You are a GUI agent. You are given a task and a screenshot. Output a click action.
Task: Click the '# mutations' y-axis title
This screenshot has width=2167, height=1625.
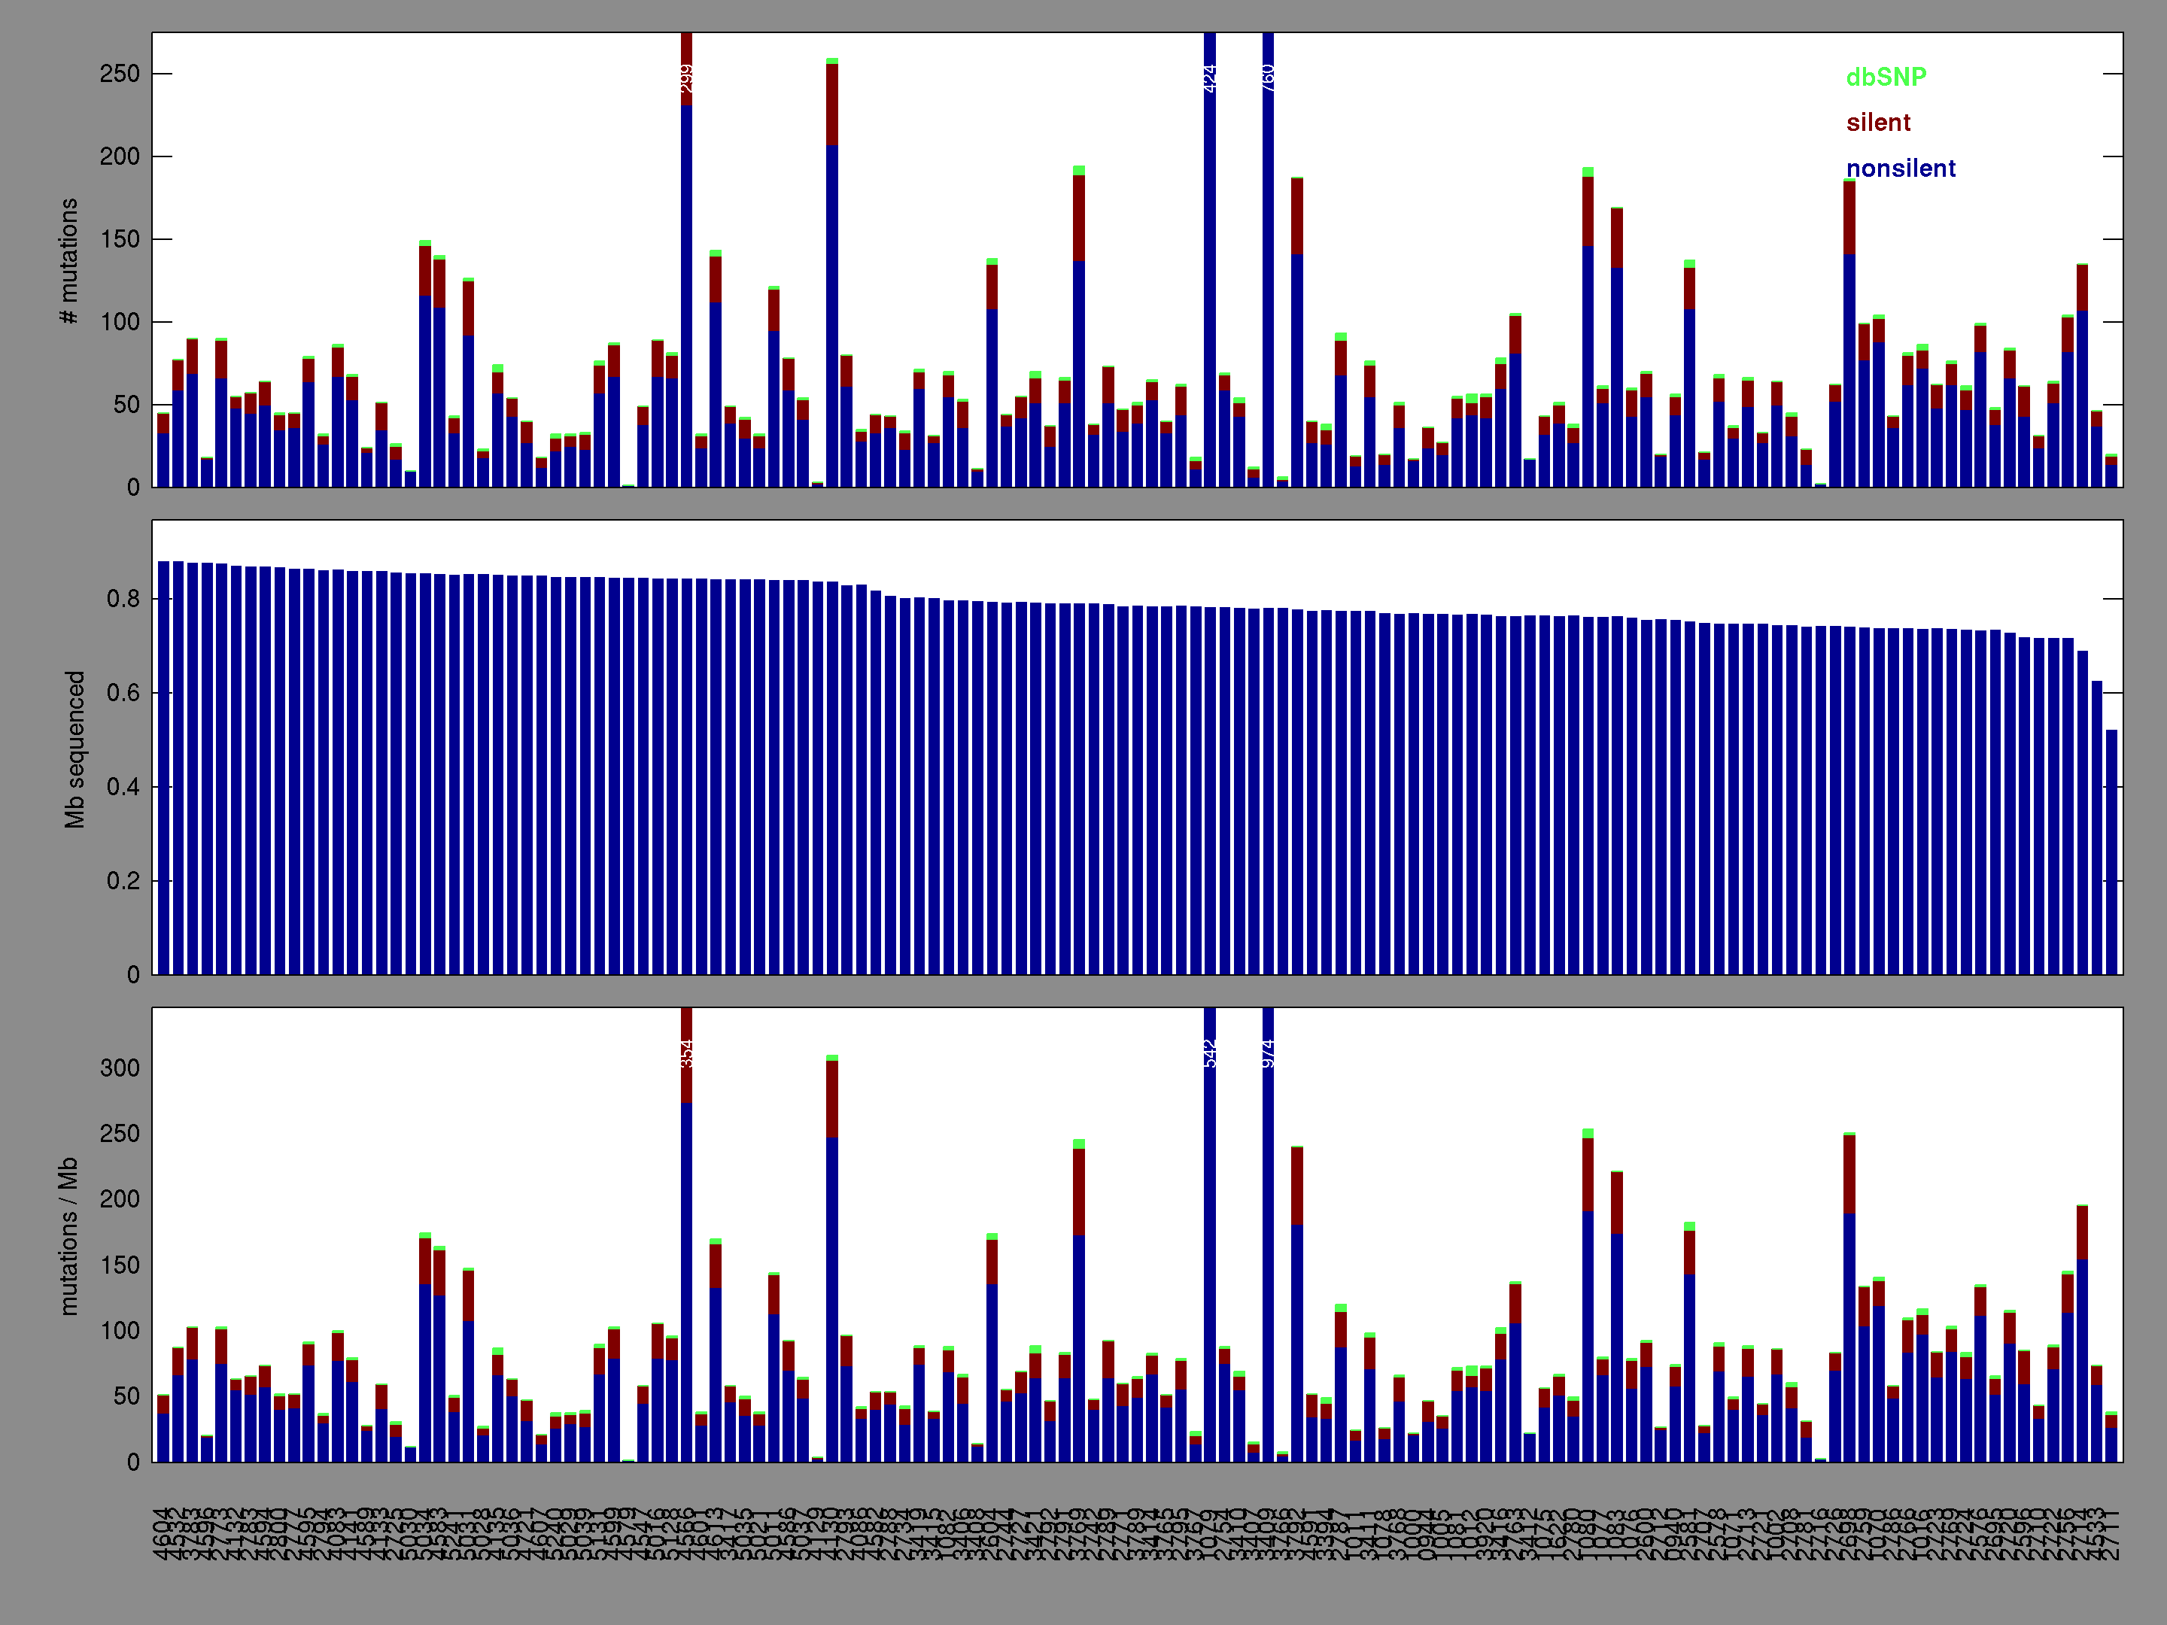coord(68,260)
